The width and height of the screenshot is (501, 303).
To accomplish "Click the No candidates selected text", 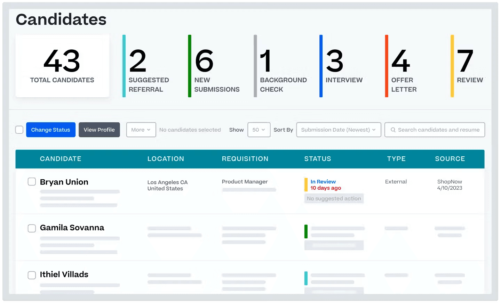I will pyautogui.click(x=190, y=130).
